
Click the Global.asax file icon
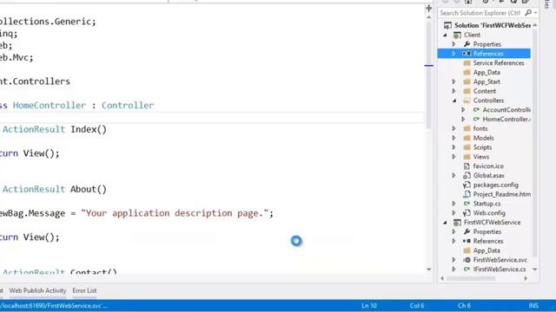(x=467, y=175)
